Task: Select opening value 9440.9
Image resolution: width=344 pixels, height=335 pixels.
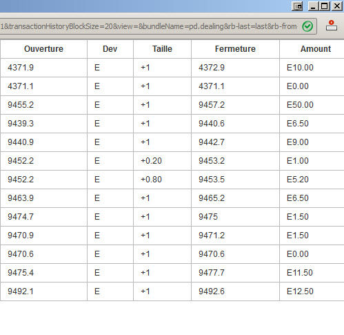Action: 21,142
